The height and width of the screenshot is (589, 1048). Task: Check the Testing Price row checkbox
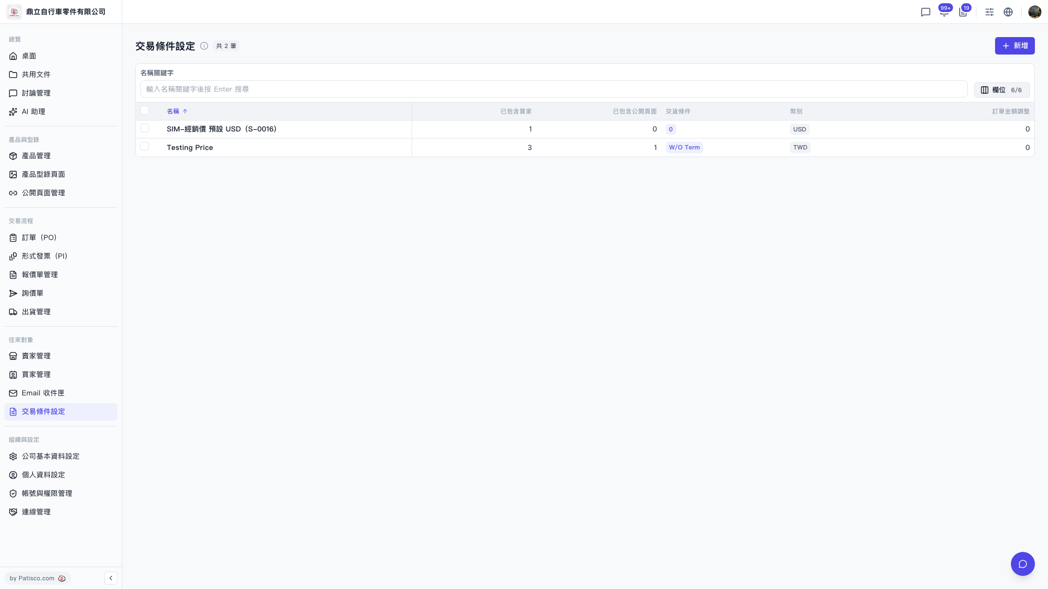[145, 146]
